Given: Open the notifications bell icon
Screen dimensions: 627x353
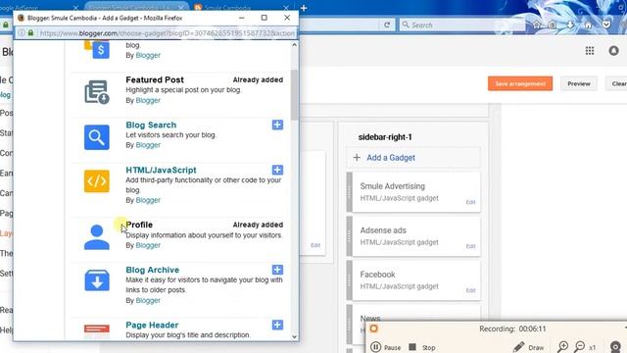Looking at the screenshot, I should [x=614, y=51].
